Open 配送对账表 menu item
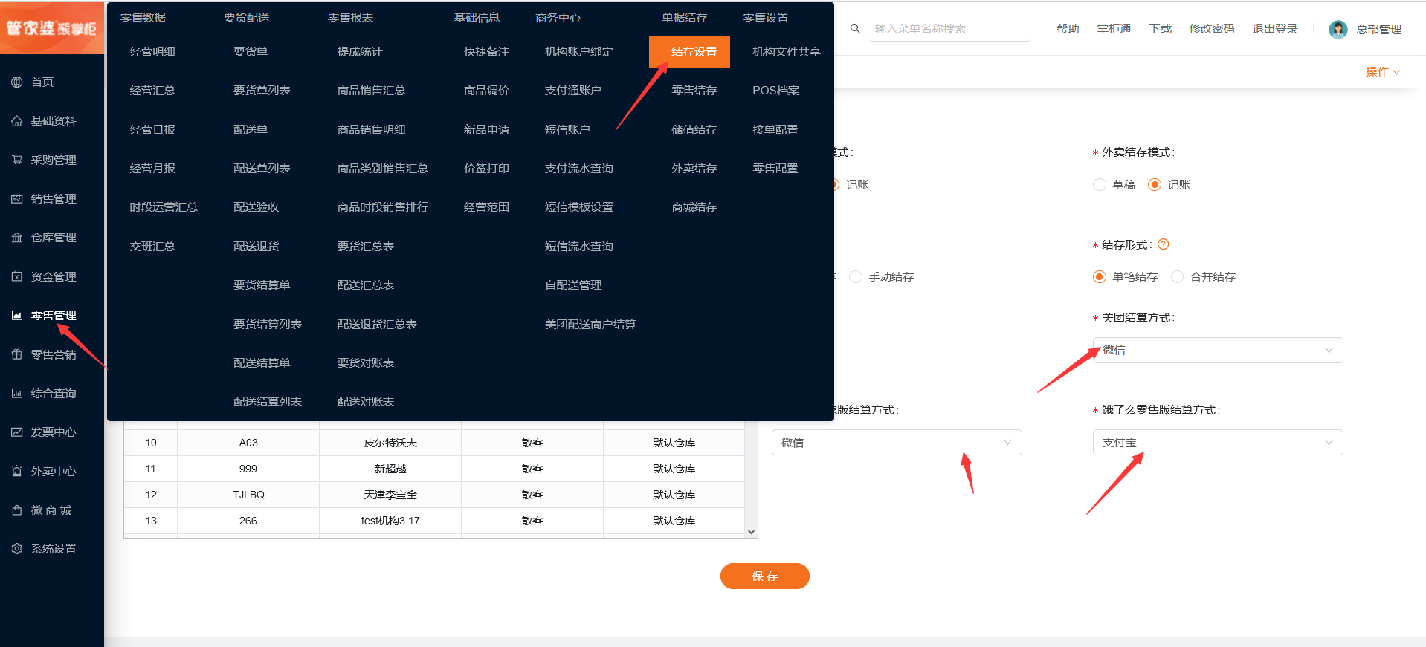The height and width of the screenshot is (647, 1426). pos(365,402)
